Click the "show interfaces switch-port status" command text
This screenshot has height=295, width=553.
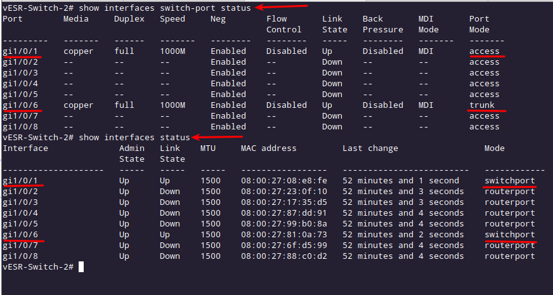coord(165,8)
